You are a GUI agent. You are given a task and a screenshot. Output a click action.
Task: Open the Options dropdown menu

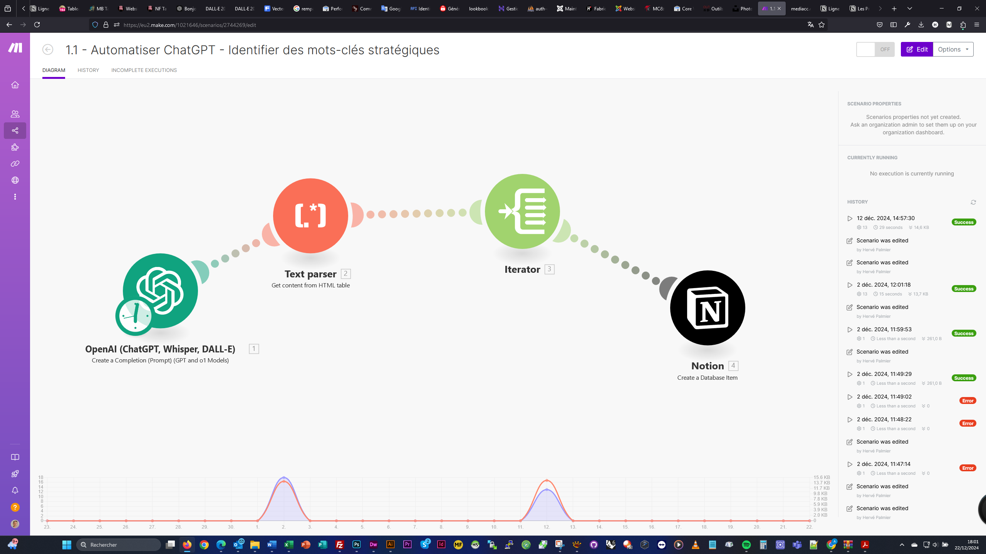coord(952,49)
